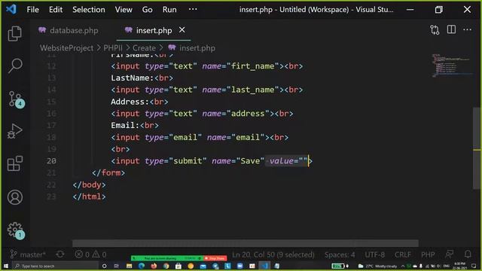This screenshot has height=271, width=482.
Task: Click Ln 20, Col 50 cursor position
Action: [273, 254]
